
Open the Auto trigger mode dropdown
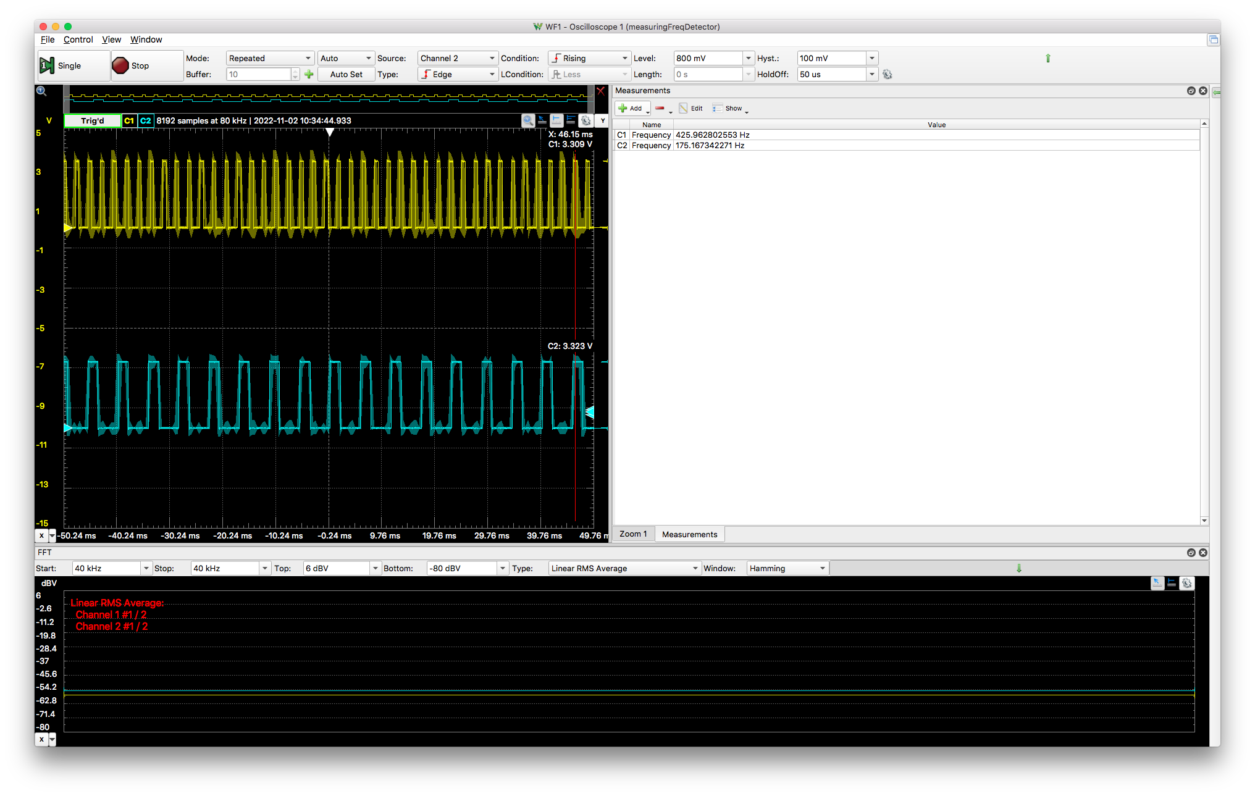click(346, 58)
